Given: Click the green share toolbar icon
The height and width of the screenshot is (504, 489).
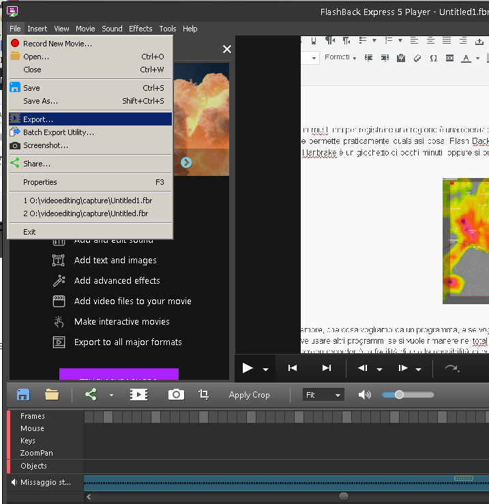Looking at the screenshot, I should pyautogui.click(x=91, y=394).
